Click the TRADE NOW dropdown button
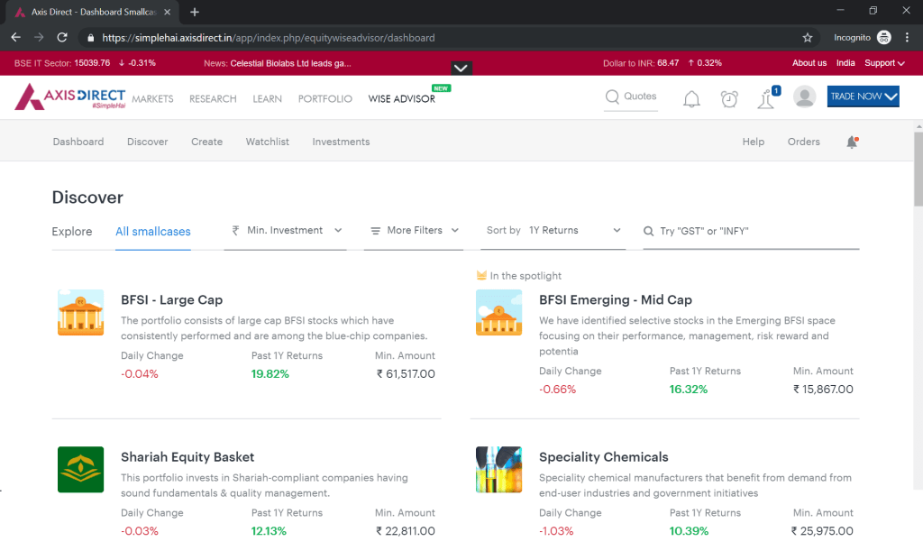 (x=863, y=96)
